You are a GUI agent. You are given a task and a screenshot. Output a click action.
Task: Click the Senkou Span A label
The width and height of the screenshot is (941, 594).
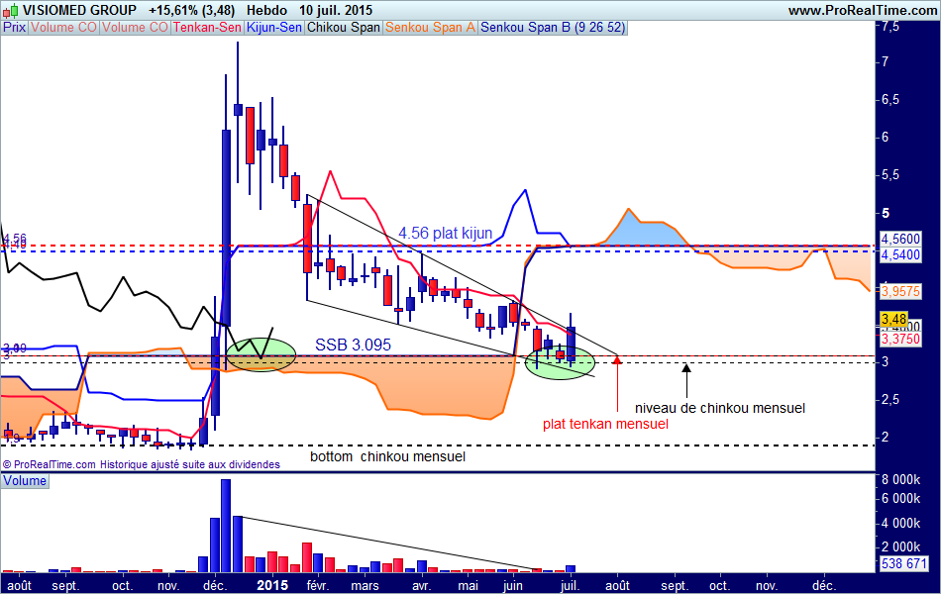[430, 28]
